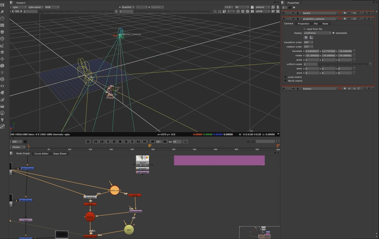The height and width of the screenshot is (239, 379).
Task: Open the 3D nodes menu (cube icon)
Action: [3, 65]
